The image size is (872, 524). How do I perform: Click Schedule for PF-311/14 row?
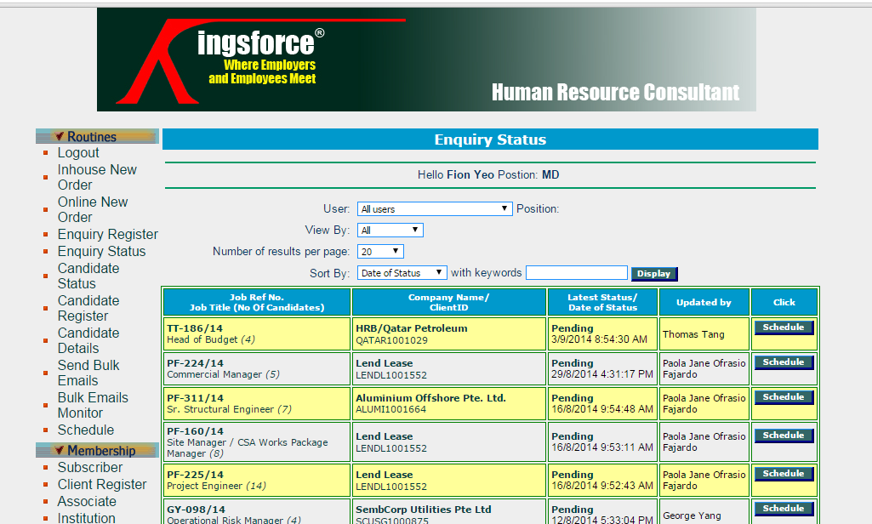click(x=784, y=397)
